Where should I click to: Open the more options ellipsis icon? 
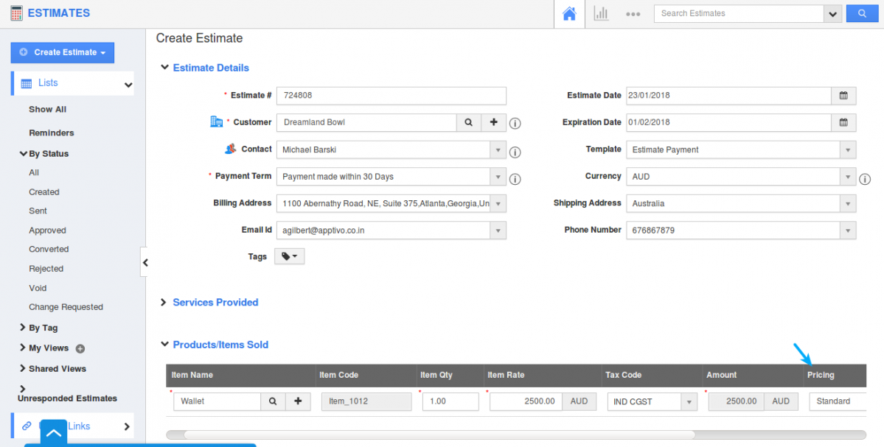click(633, 14)
